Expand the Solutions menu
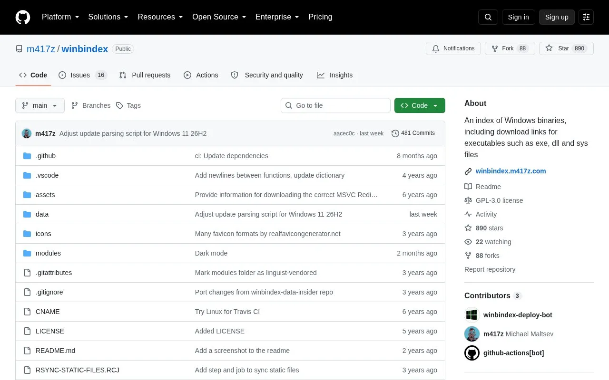 [108, 17]
